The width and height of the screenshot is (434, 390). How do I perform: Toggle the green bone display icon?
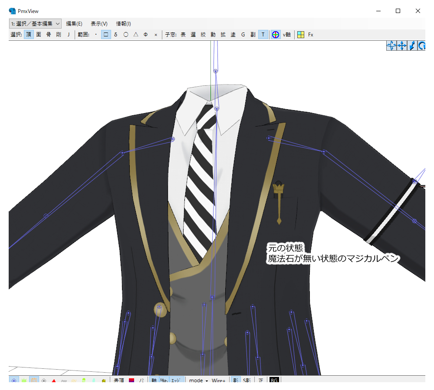(x=84, y=380)
